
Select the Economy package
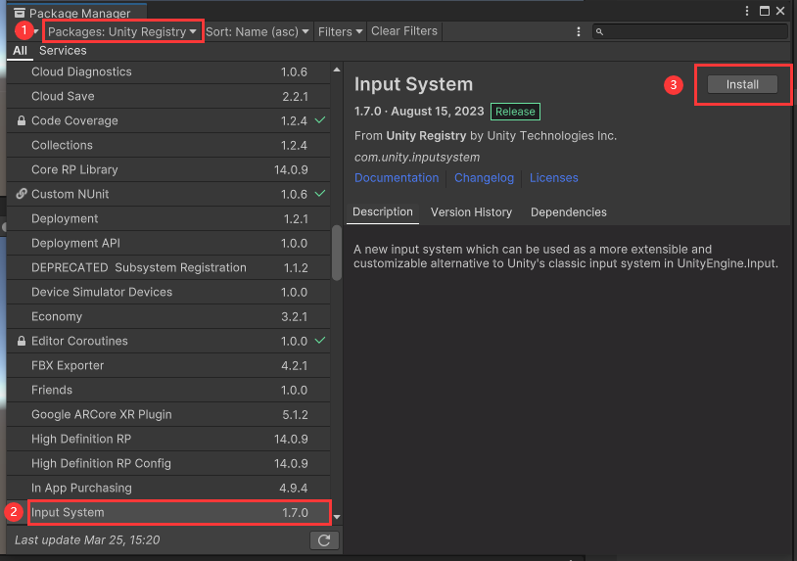(168, 316)
